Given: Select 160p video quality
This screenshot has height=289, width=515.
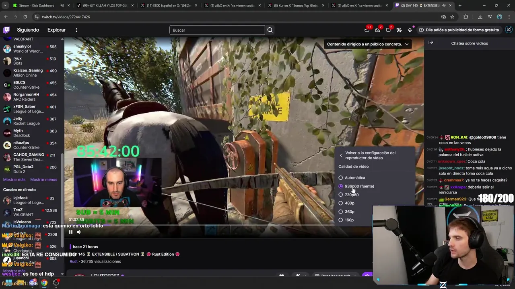Looking at the screenshot, I should (346, 220).
